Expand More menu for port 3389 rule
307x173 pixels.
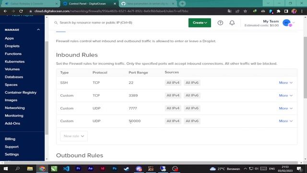[x=286, y=95]
